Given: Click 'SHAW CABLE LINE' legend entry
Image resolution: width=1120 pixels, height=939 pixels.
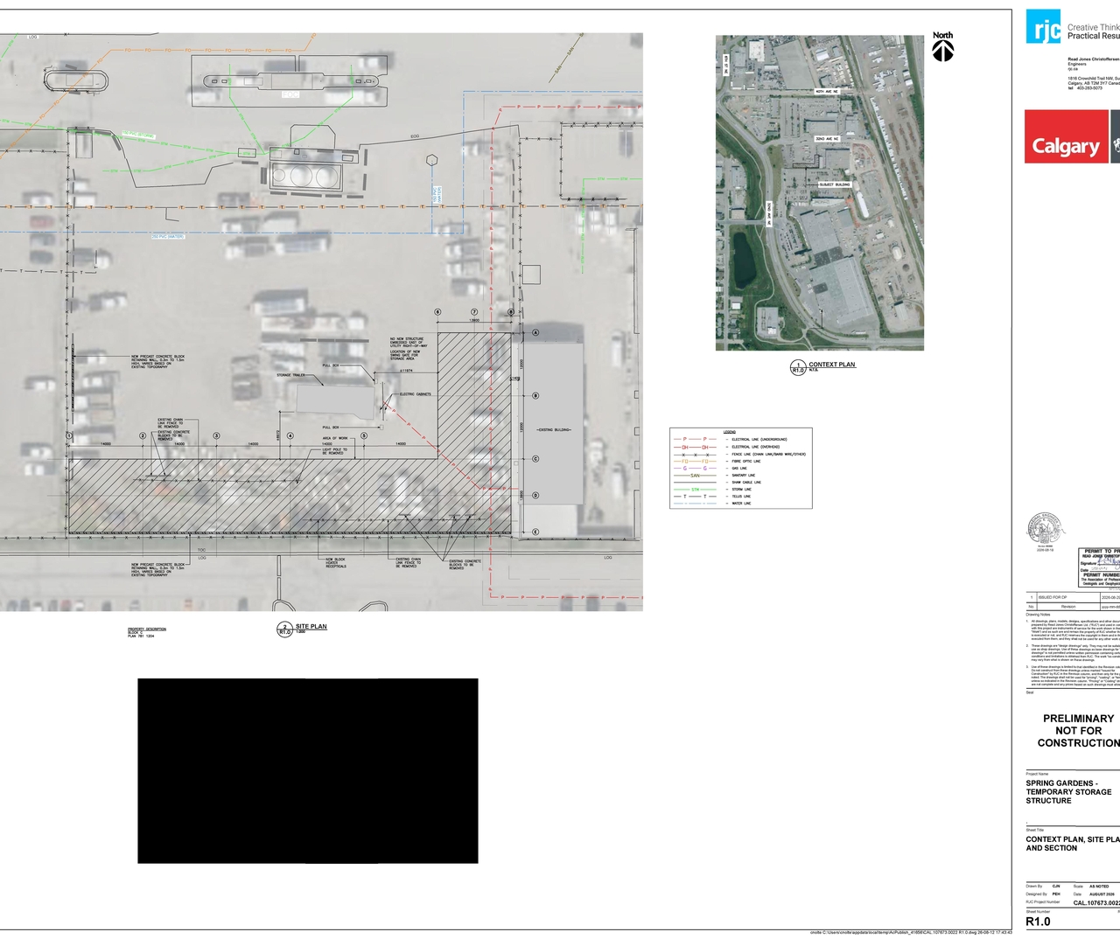Looking at the screenshot, I should pos(746,483).
